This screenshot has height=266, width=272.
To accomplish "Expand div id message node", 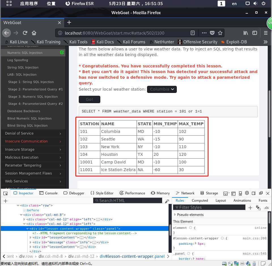I will coord(31,242).
